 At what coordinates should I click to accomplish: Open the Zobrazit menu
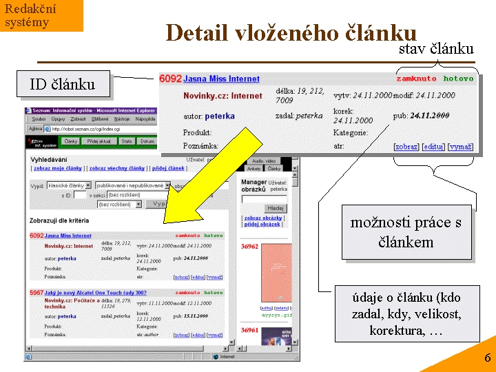coord(78,119)
